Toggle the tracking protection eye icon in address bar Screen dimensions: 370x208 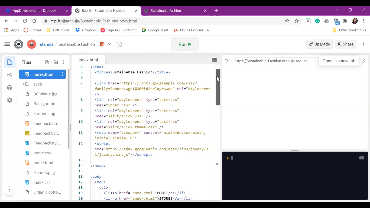pos(287,21)
